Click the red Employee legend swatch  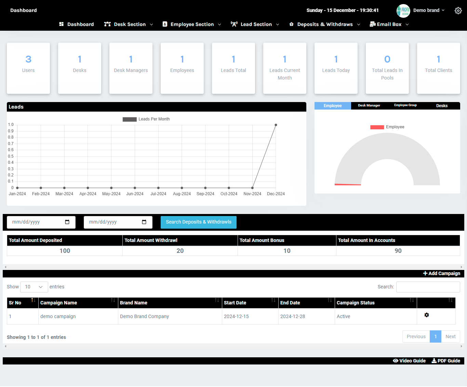pos(377,127)
